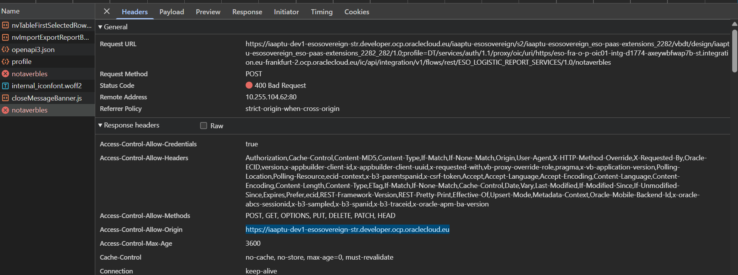Viewport: 738px width, 275px height.
Task: Switch to the Response tab
Action: (247, 12)
